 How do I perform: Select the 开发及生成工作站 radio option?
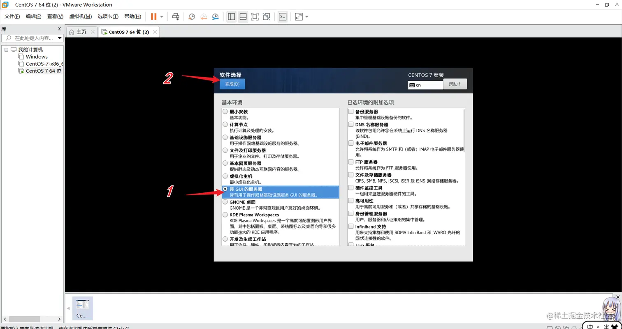tap(225, 239)
